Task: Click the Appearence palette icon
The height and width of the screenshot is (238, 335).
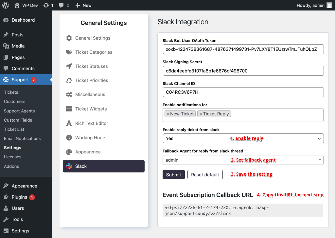Action: (x=69, y=152)
